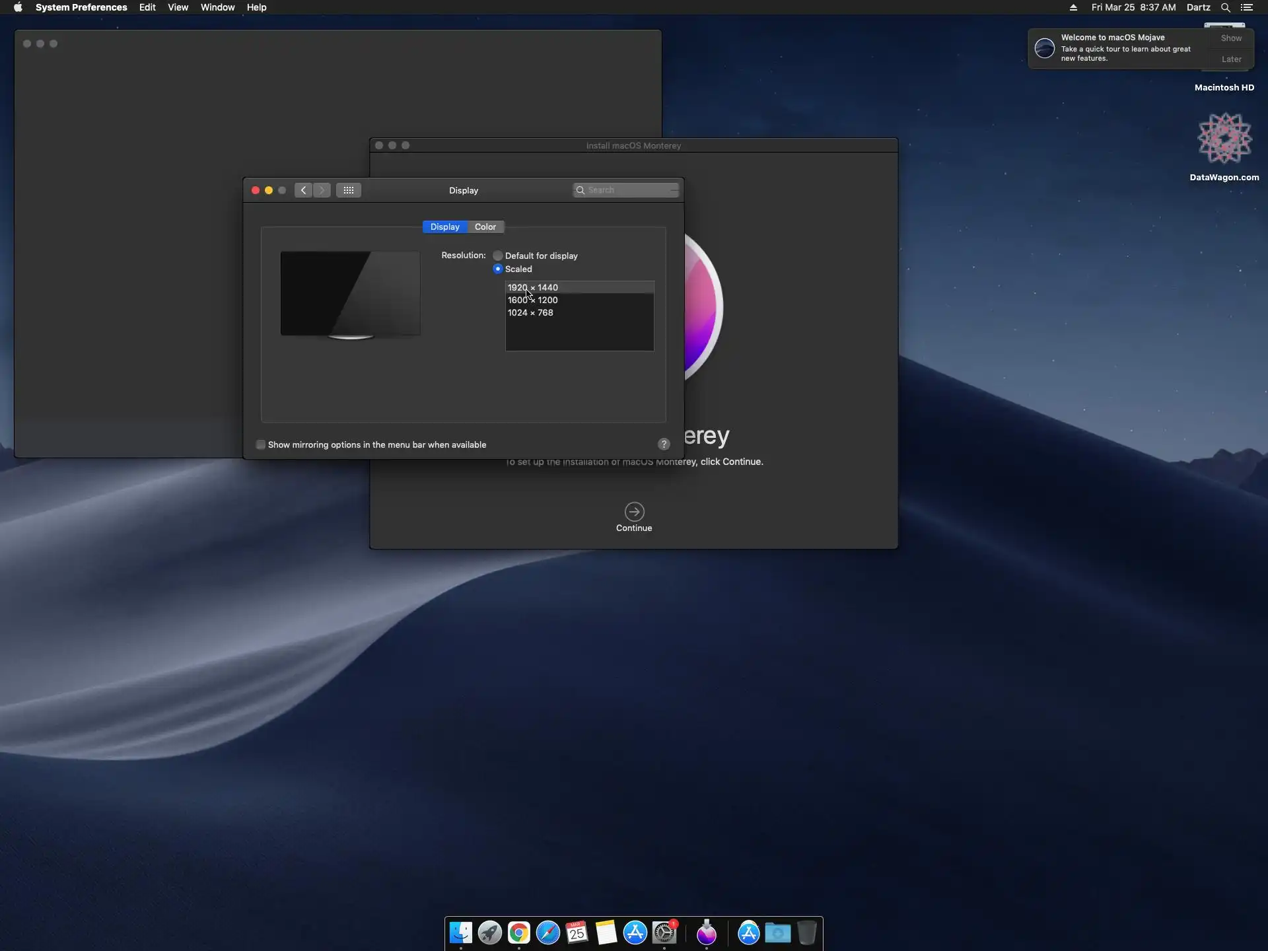1268x951 pixels.
Task: Open the Window menu
Action: [217, 7]
